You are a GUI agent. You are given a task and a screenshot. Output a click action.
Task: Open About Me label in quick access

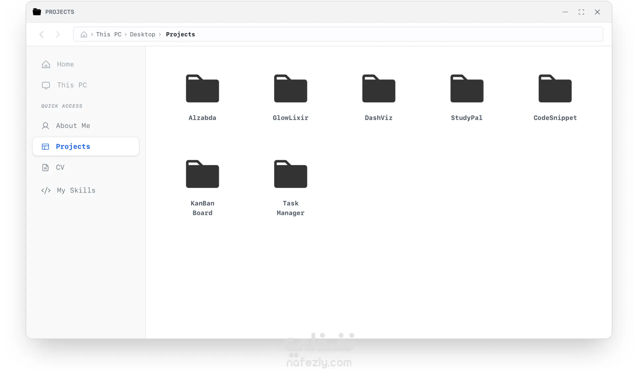pos(73,126)
